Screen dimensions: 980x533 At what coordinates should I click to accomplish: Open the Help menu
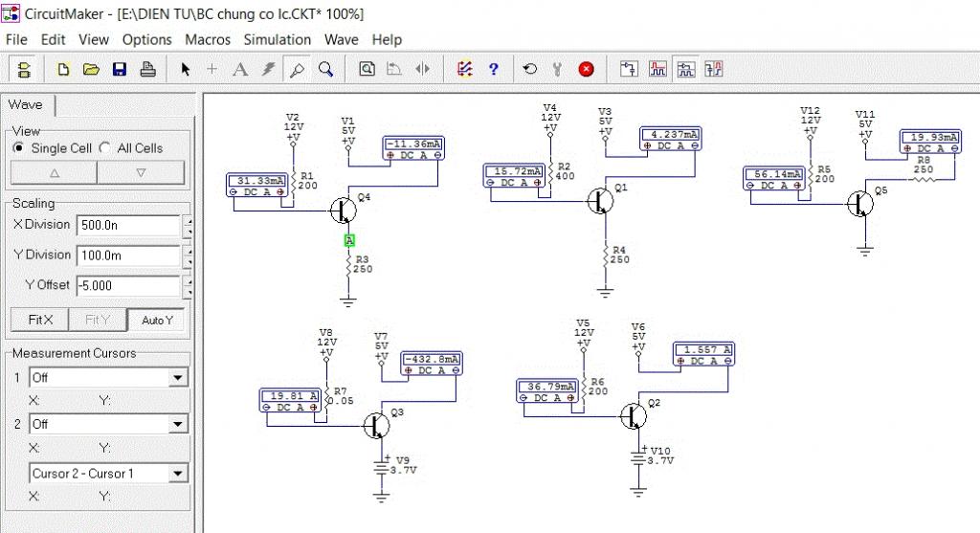(x=387, y=40)
